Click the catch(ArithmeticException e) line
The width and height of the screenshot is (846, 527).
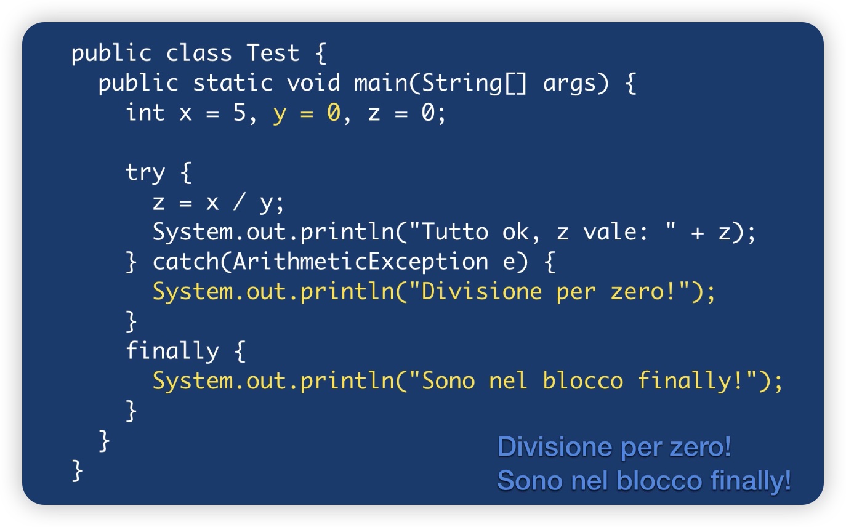pos(340,262)
